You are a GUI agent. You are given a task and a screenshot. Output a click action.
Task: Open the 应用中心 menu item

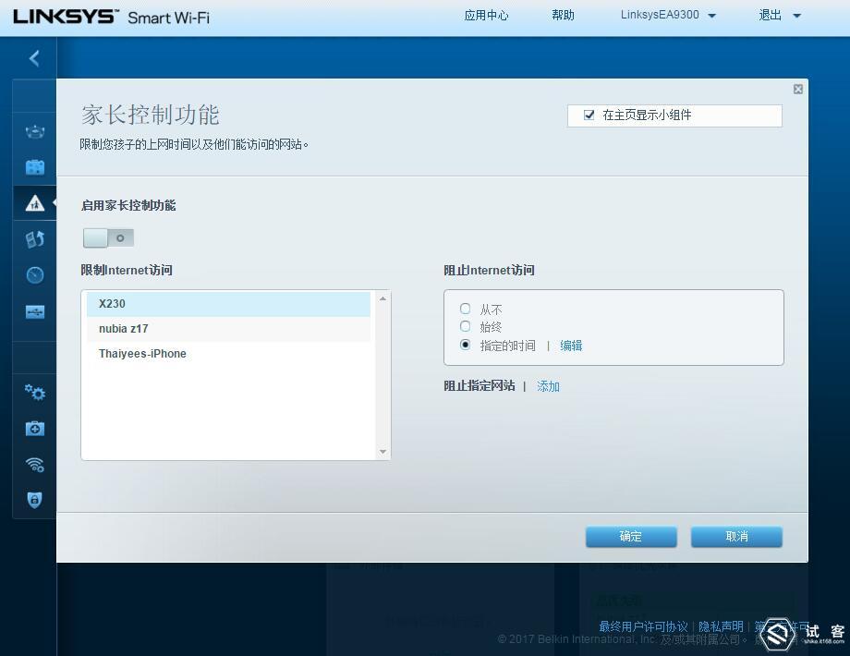pos(486,15)
